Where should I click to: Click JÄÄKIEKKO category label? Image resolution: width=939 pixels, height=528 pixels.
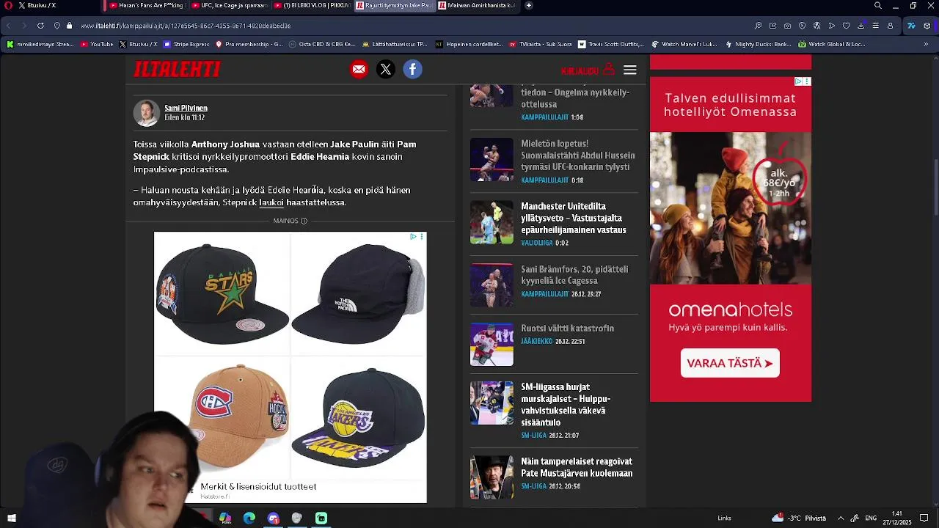point(536,342)
